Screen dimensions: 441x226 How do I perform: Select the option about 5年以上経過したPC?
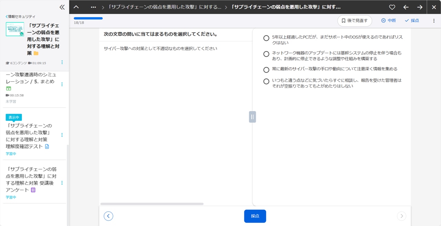click(266, 38)
